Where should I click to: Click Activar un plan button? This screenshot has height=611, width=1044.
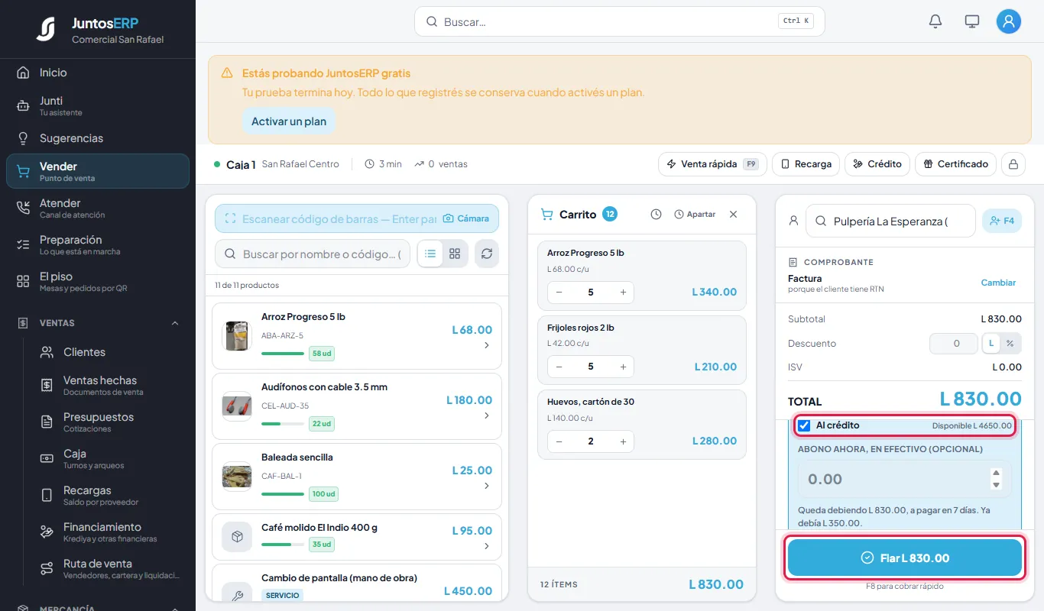click(289, 121)
